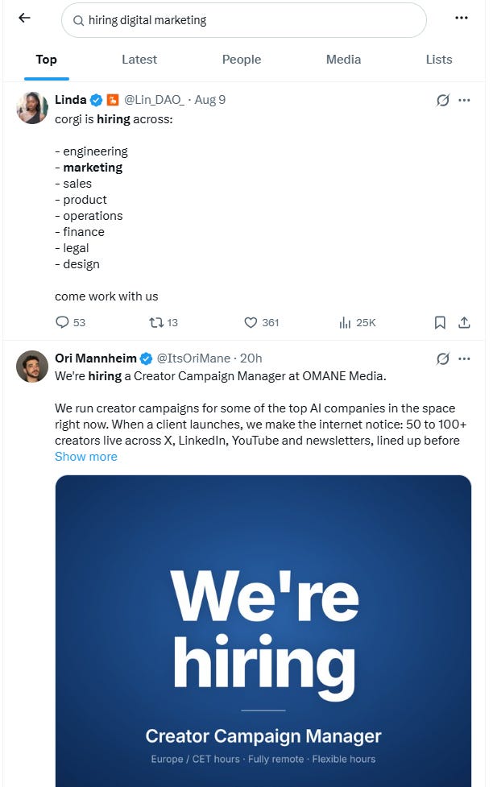Viewport: 493px width, 787px height.
Task: Open more options on Linda's post
Action: click(464, 100)
